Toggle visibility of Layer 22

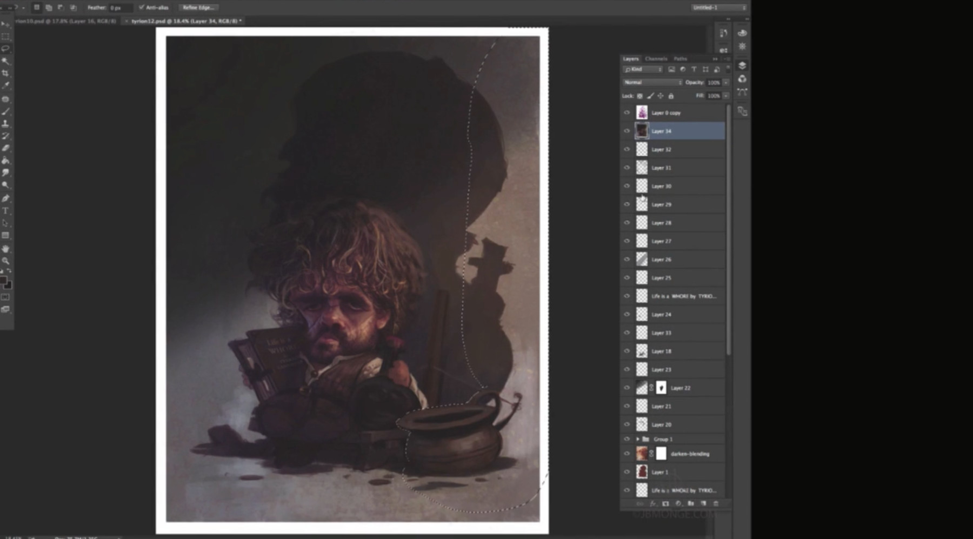click(x=627, y=388)
